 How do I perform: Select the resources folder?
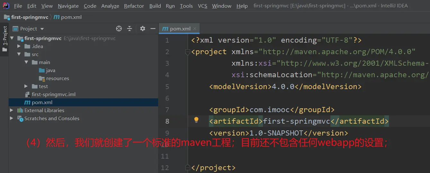click(58, 78)
